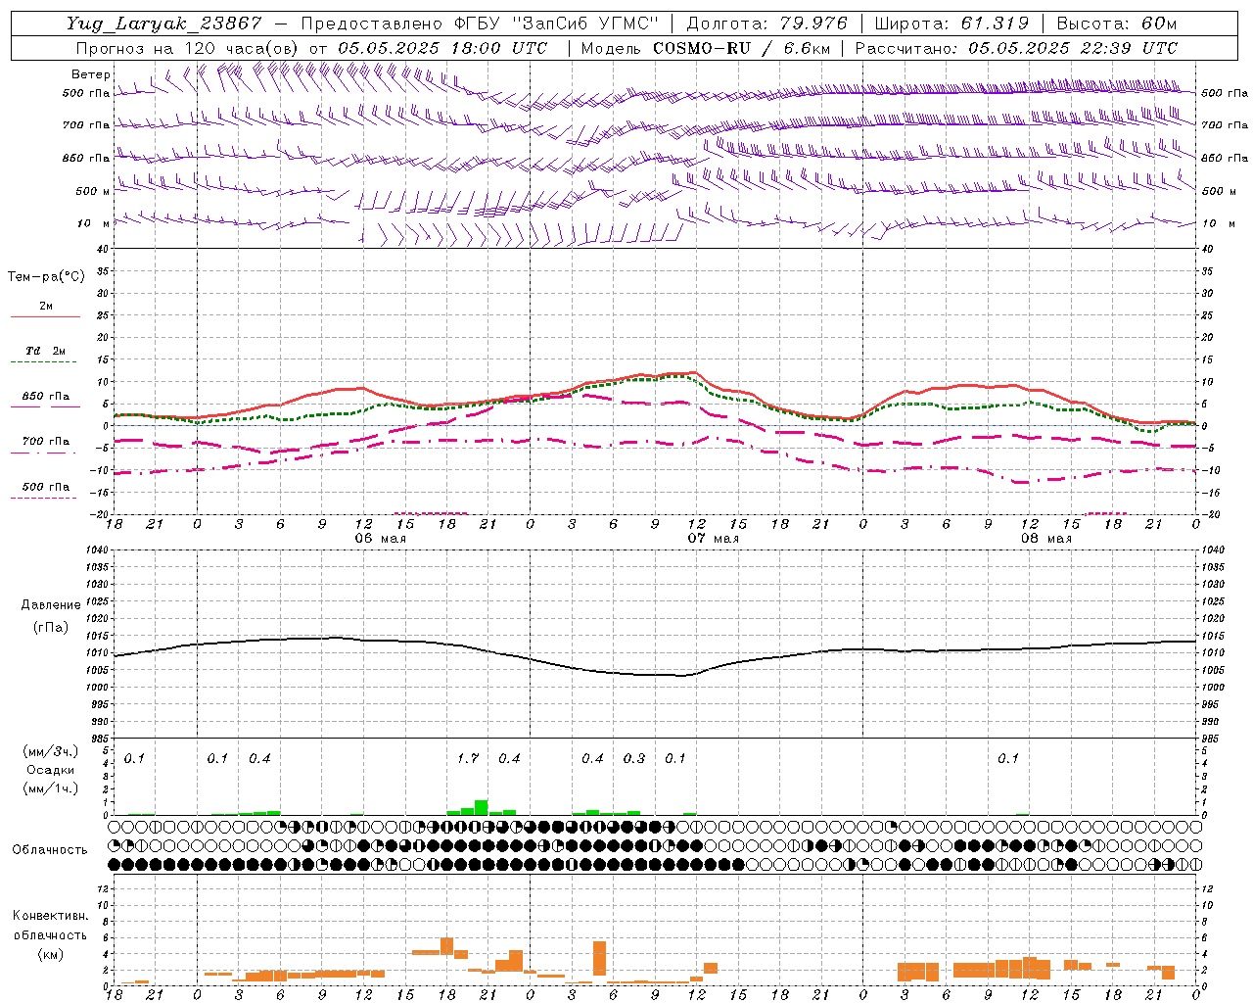Click the forecast header Прогноз на 120 часа(ов)
The height and width of the screenshot is (1003, 1253).
[188, 48]
